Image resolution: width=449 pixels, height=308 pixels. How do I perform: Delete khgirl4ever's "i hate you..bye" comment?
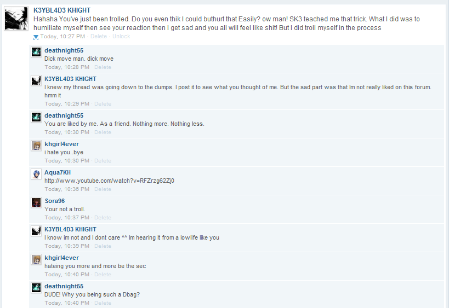tap(103, 161)
